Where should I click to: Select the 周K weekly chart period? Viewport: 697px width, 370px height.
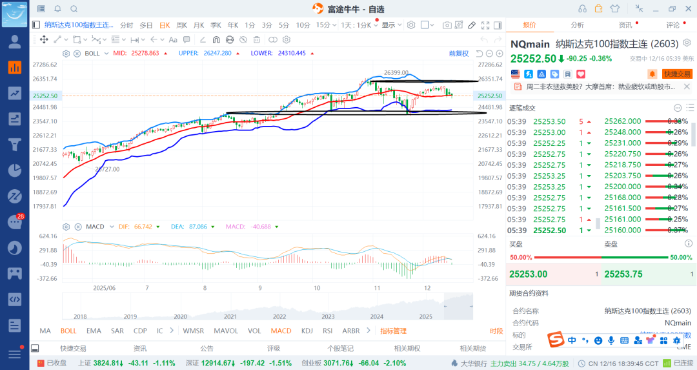pos(181,25)
